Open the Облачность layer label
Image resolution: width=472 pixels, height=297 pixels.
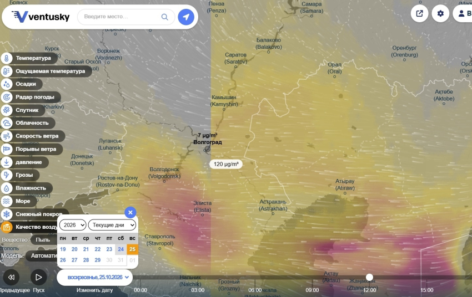pos(32,123)
